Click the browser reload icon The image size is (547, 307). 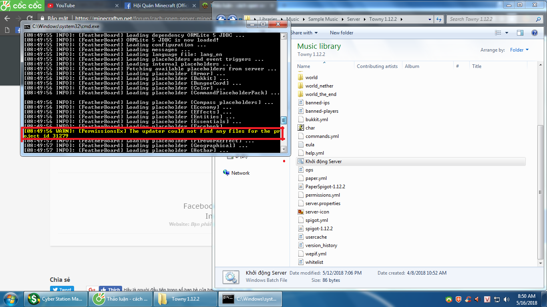(x=30, y=18)
